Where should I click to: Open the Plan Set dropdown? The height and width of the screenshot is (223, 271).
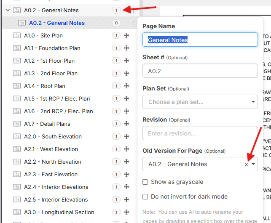pos(200,102)
